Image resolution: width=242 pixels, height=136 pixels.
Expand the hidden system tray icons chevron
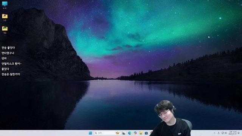tap(214, 133)
